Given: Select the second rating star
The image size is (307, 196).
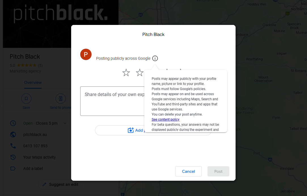Looking at the screenshot, I should [139, 73].
